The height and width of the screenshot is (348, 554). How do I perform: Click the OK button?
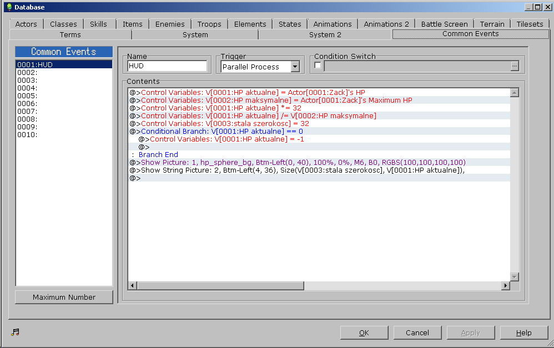point(364,332)
